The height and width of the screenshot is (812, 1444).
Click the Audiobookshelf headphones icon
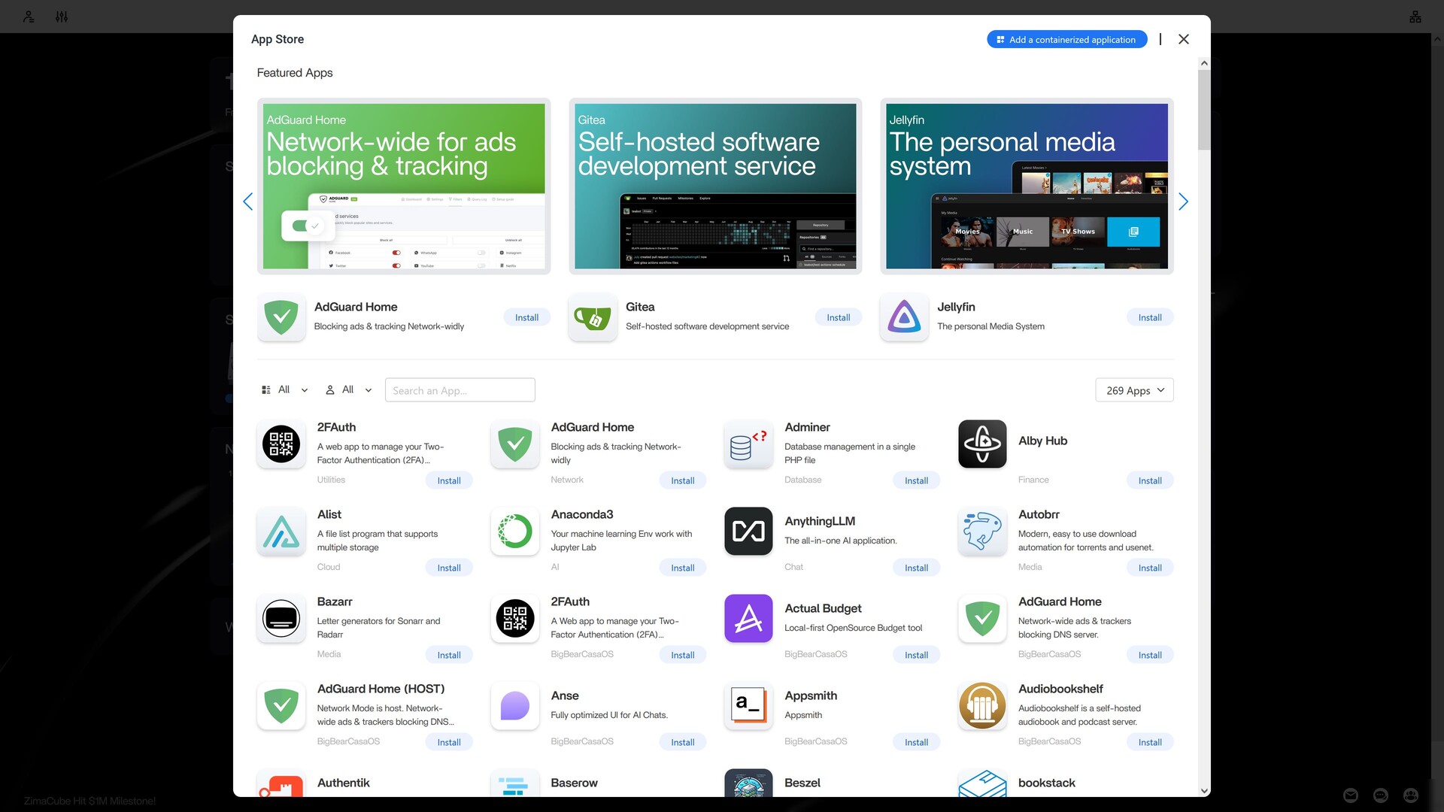(x=981, y=706)
